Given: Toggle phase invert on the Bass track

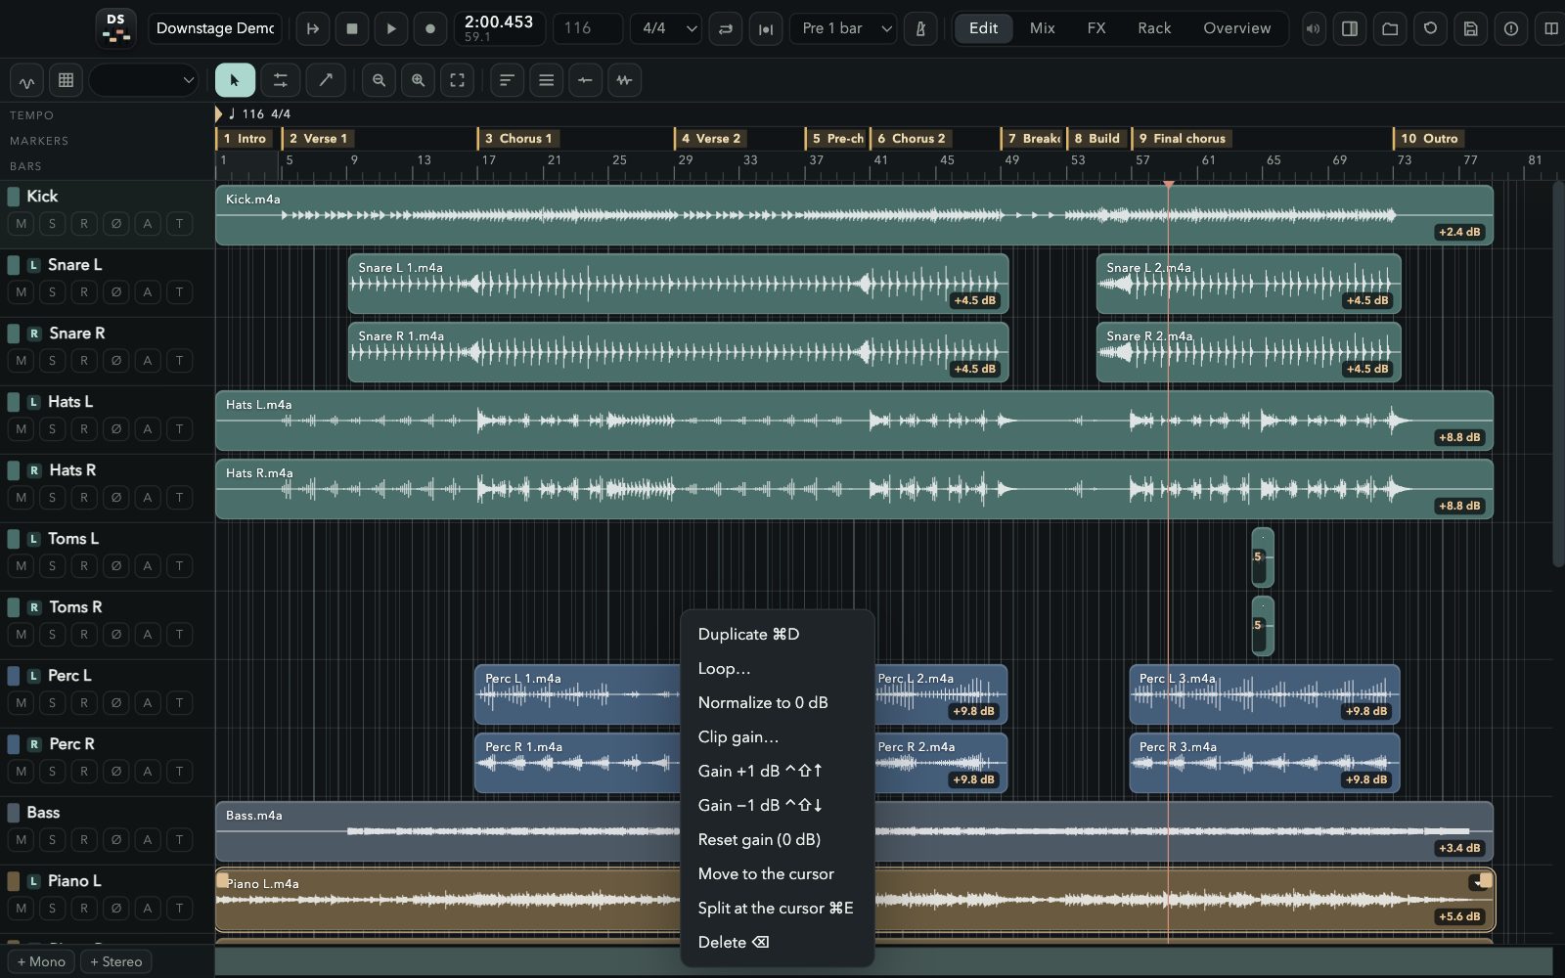Looking at the screenshot, I should pyautogui.click(x=116, y=840).
